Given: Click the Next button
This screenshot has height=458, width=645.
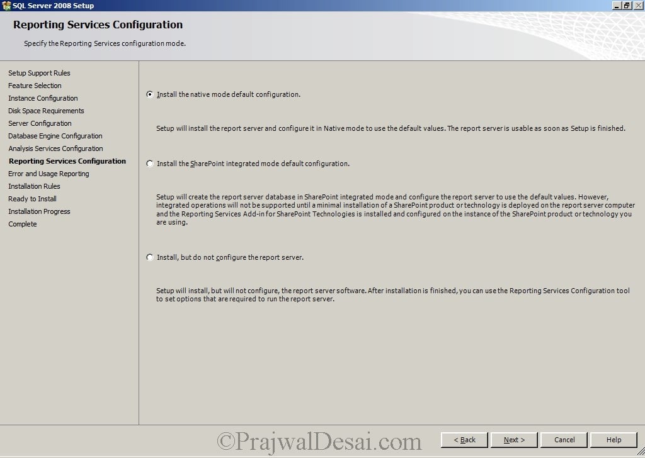Looking at the screenshot, I should 514,440.
